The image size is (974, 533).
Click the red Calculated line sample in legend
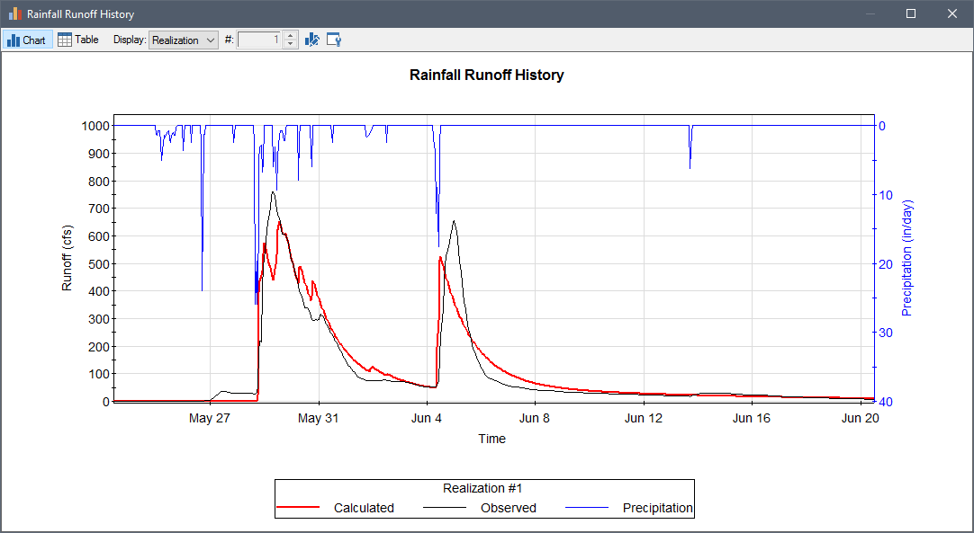pyautogui.click(x=303, y=508)
